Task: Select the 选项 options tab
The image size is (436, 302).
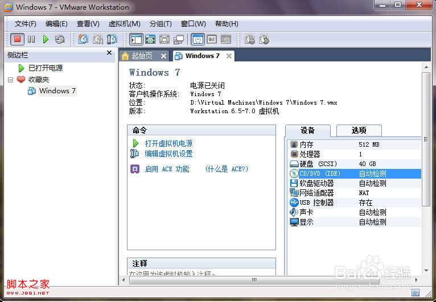Action: (x=359, y=130)
